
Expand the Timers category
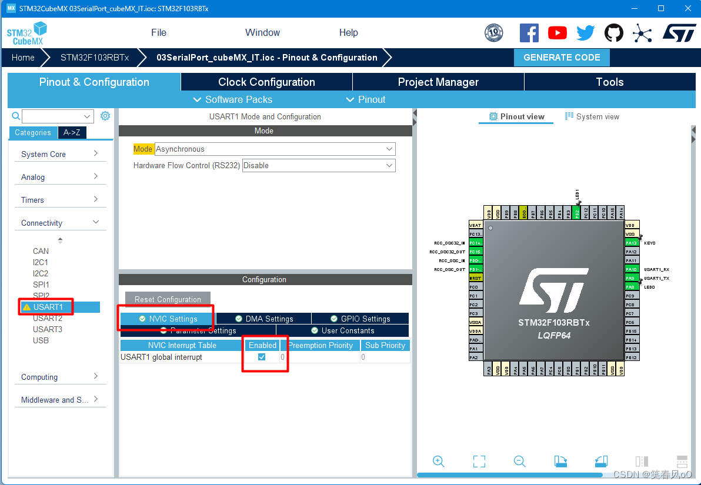tap(59, 200)
